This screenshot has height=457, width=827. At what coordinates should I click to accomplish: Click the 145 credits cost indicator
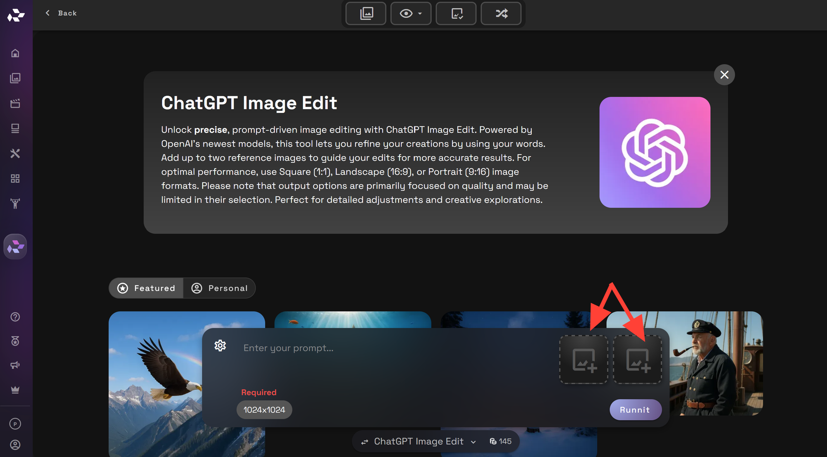tap(501, 442)
